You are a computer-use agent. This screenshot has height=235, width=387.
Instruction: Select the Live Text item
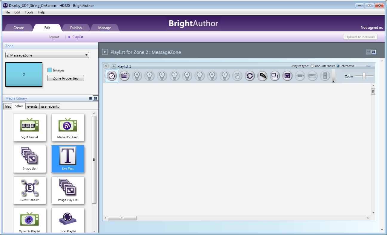tap(68, 159)
